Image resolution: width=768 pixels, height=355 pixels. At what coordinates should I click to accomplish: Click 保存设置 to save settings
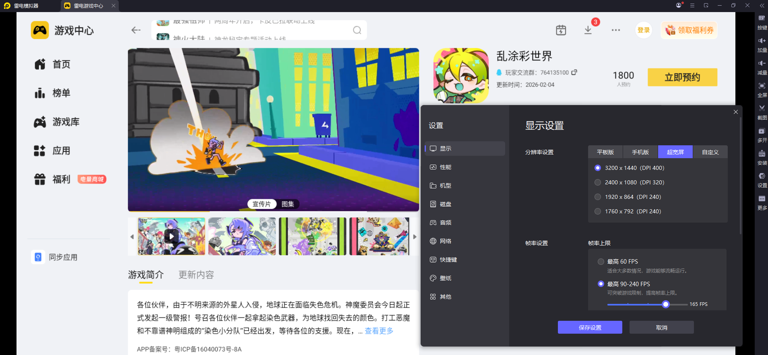click(x=590, y=327)
